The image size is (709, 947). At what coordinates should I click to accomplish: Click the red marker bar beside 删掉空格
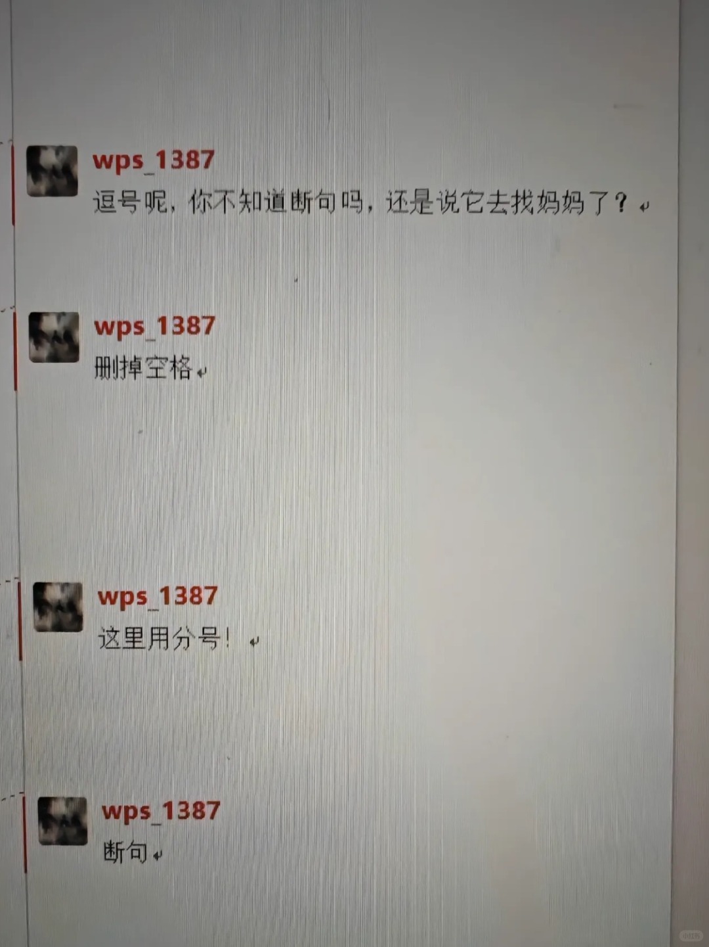16,352
